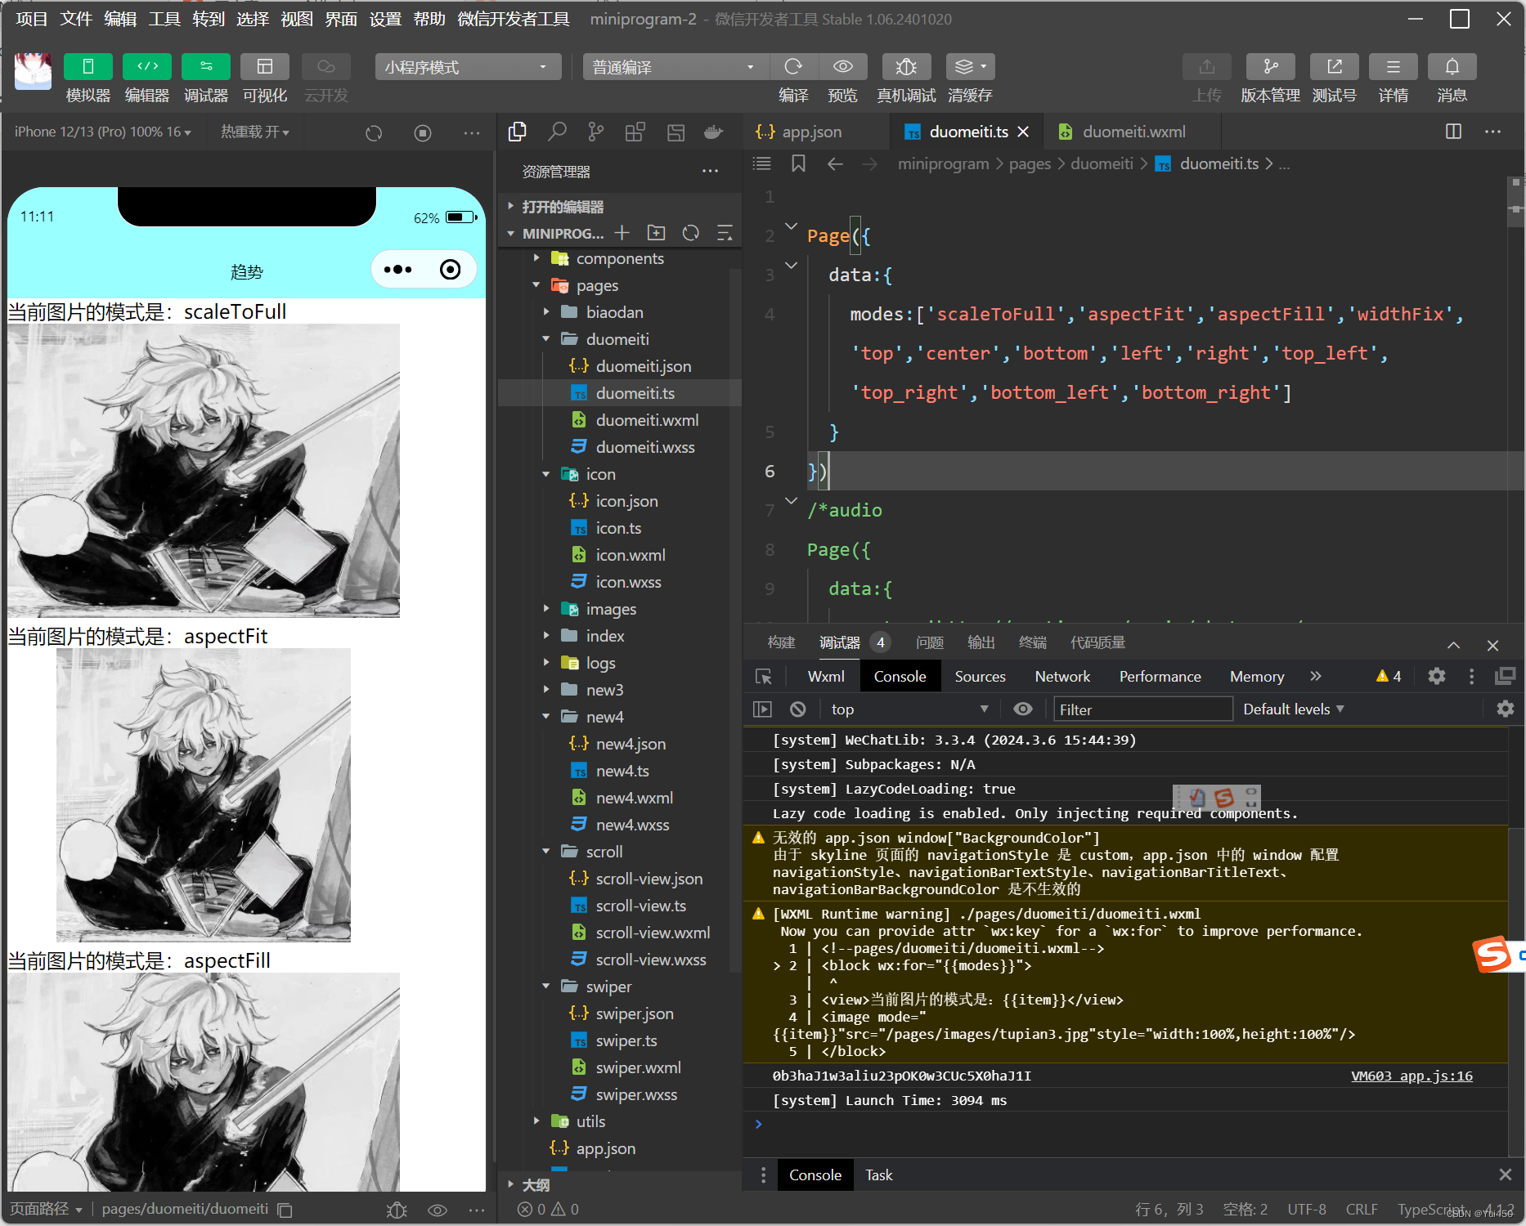1526x1226 pixels.
Task: Toggle the debugger panel button
Action: pos(206,66)
